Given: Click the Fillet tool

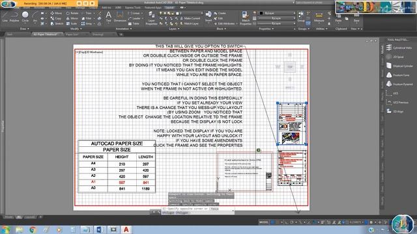Looking at the screenshot, I should click(87, 18).
